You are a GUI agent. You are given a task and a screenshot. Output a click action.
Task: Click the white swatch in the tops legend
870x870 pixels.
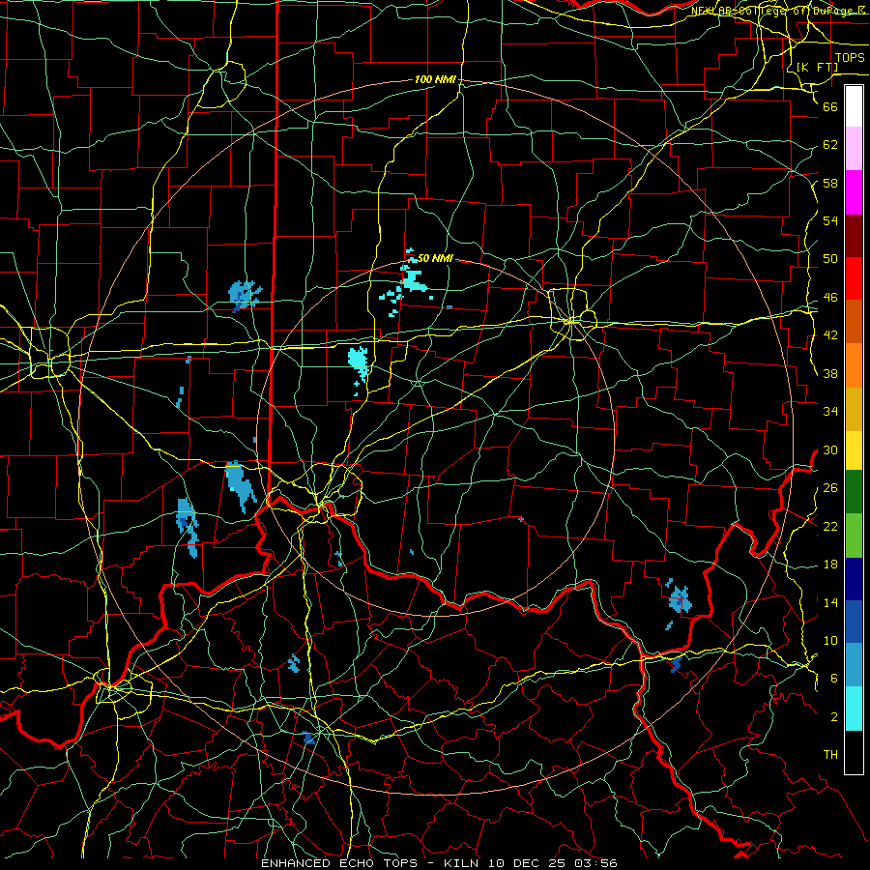[854, 106]
